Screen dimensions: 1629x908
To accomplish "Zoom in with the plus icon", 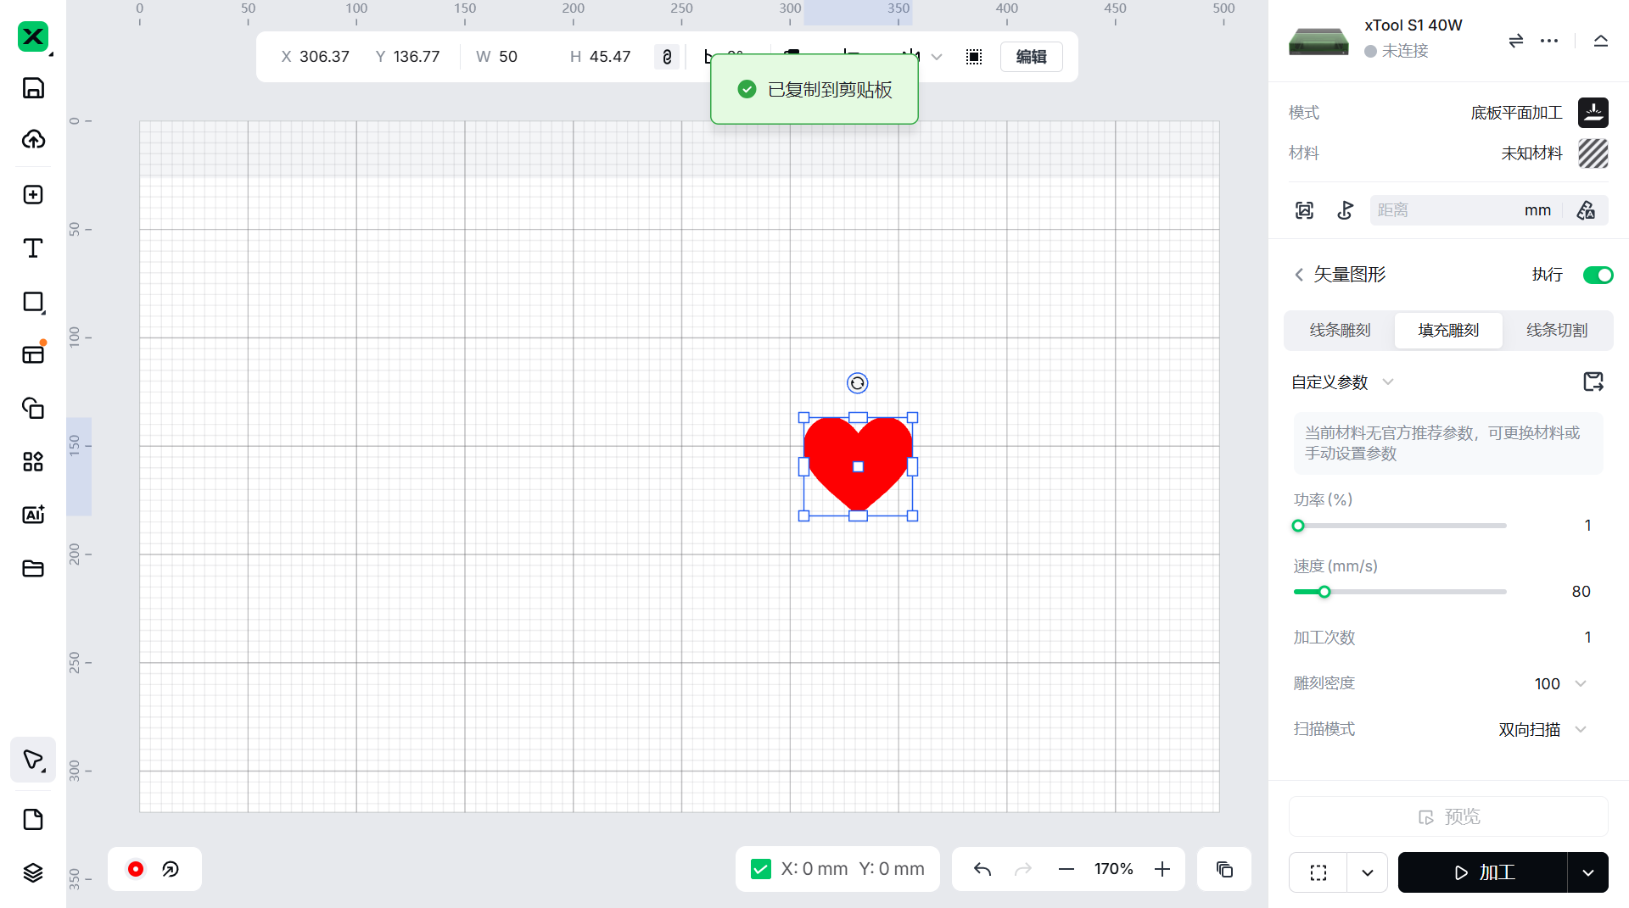I will coord(1162,869).
